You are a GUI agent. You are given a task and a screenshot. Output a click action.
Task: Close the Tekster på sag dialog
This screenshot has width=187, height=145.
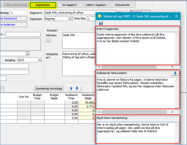tap(176, 16)
